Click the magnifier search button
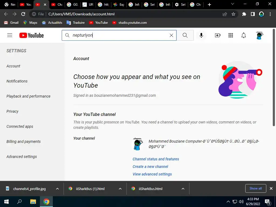Viewport: 276px width, 207px height. click(x=185, y=35)
